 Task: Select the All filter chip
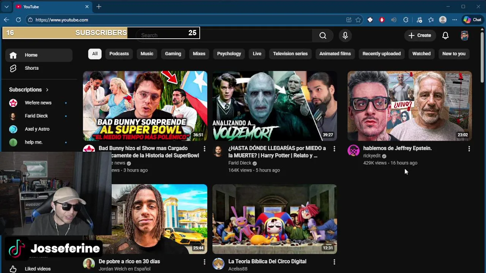pos(95,54)
